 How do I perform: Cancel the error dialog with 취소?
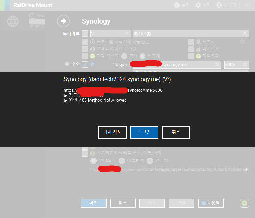click(176, 132)
